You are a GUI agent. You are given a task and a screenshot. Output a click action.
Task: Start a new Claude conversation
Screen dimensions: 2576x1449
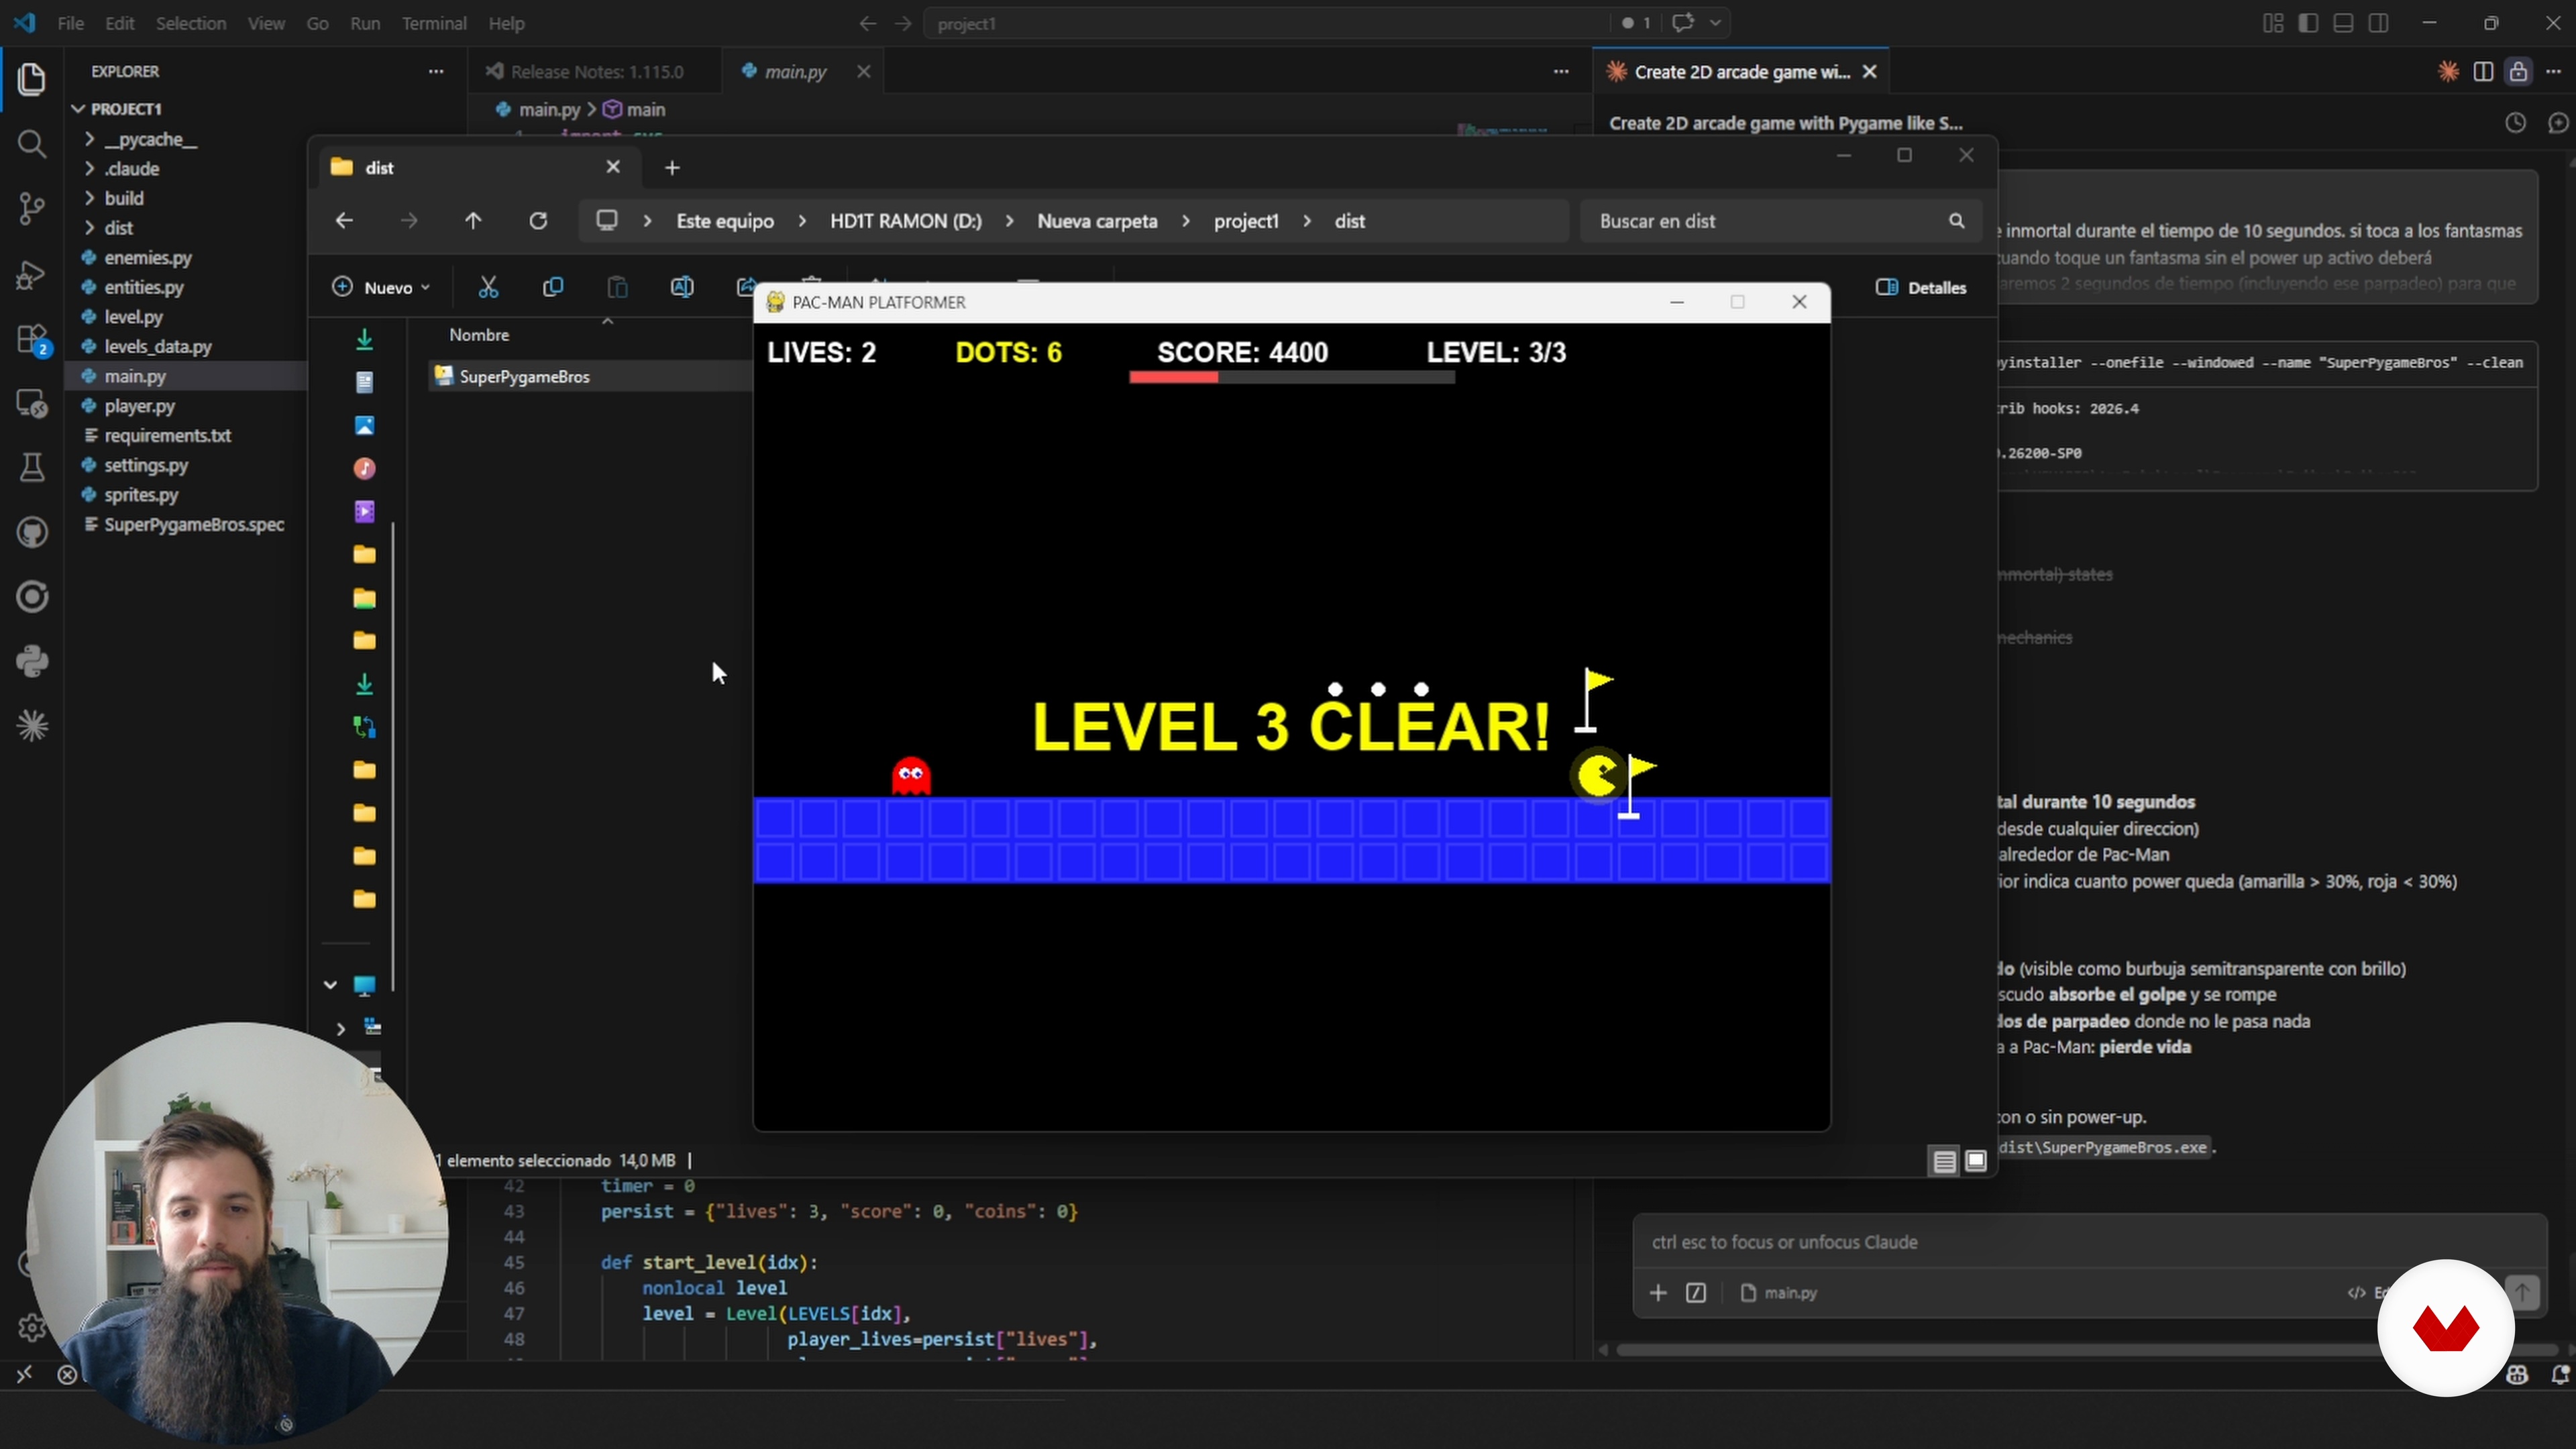[2558, 123]
